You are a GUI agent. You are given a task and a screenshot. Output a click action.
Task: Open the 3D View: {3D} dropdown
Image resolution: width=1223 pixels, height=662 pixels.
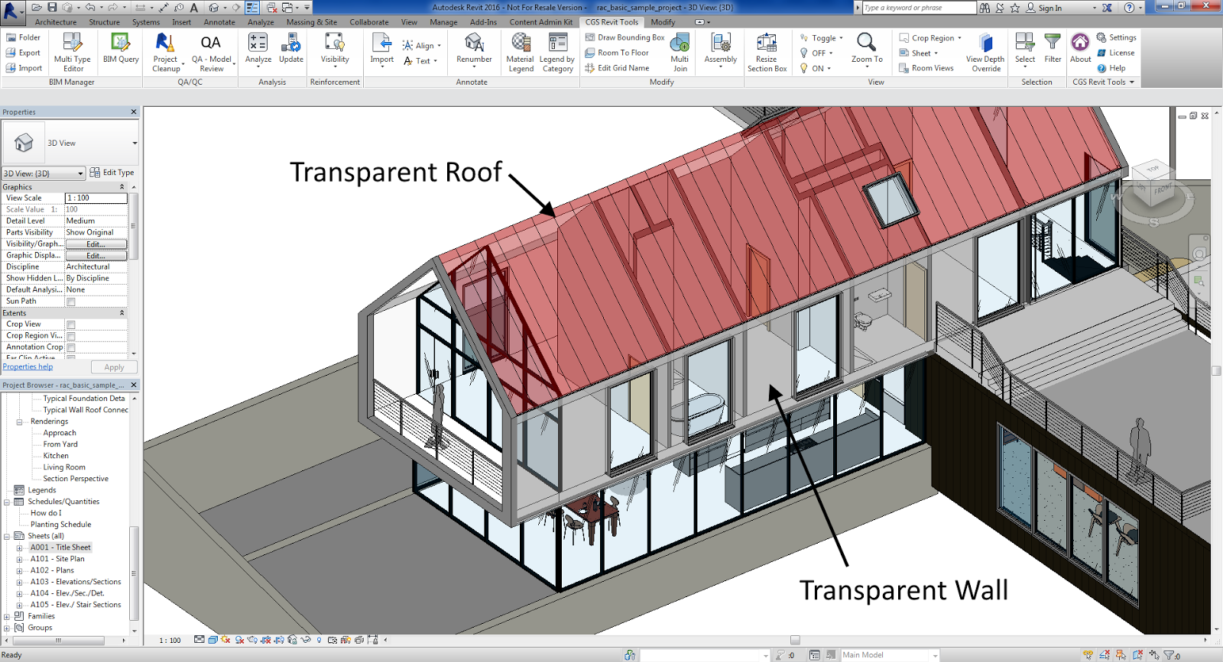pos(44,173)
